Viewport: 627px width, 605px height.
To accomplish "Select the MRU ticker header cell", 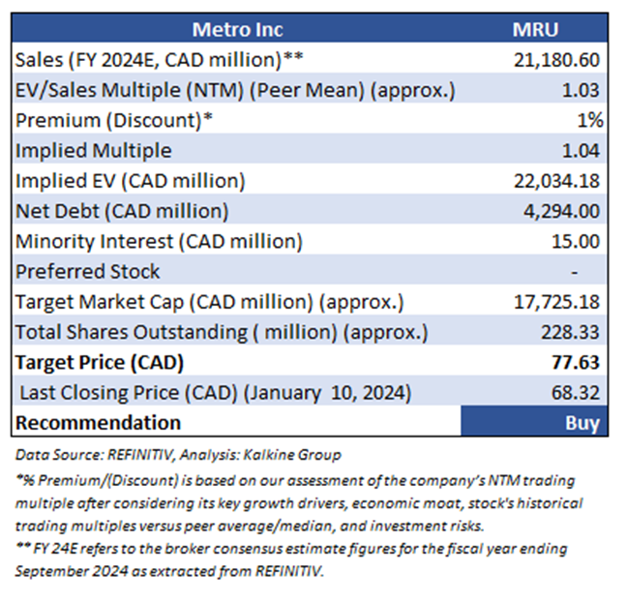I will pos(535,29).
